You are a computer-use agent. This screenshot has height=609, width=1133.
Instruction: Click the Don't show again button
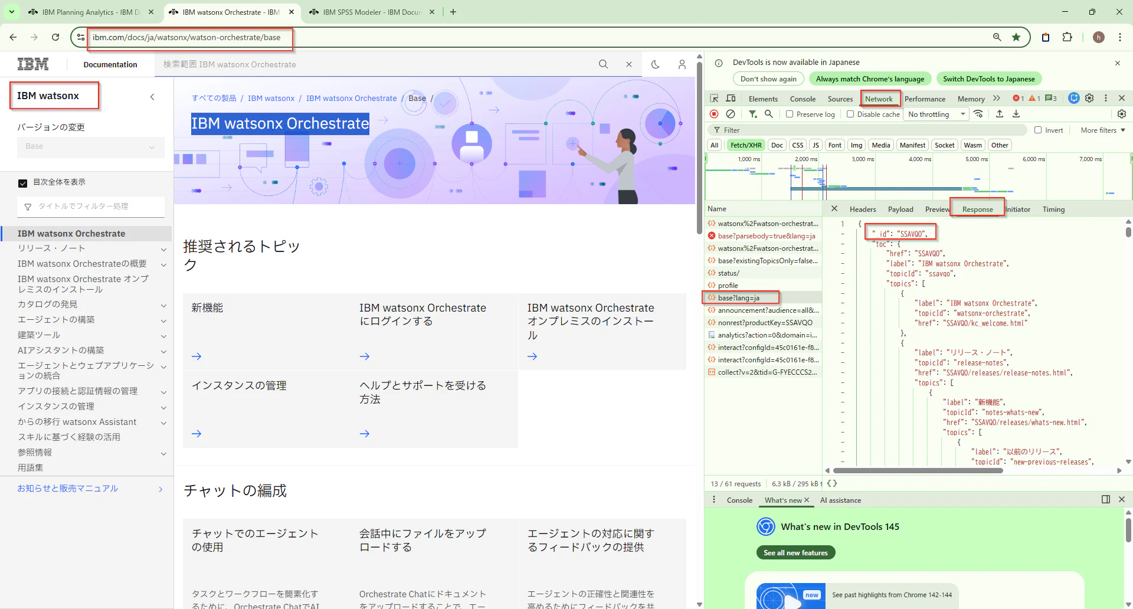click(x=768, y=79)
